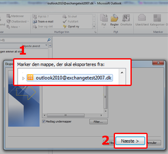Click the Ulæst/læst envelope icon

pyautogui.click(x=142, y=18)
